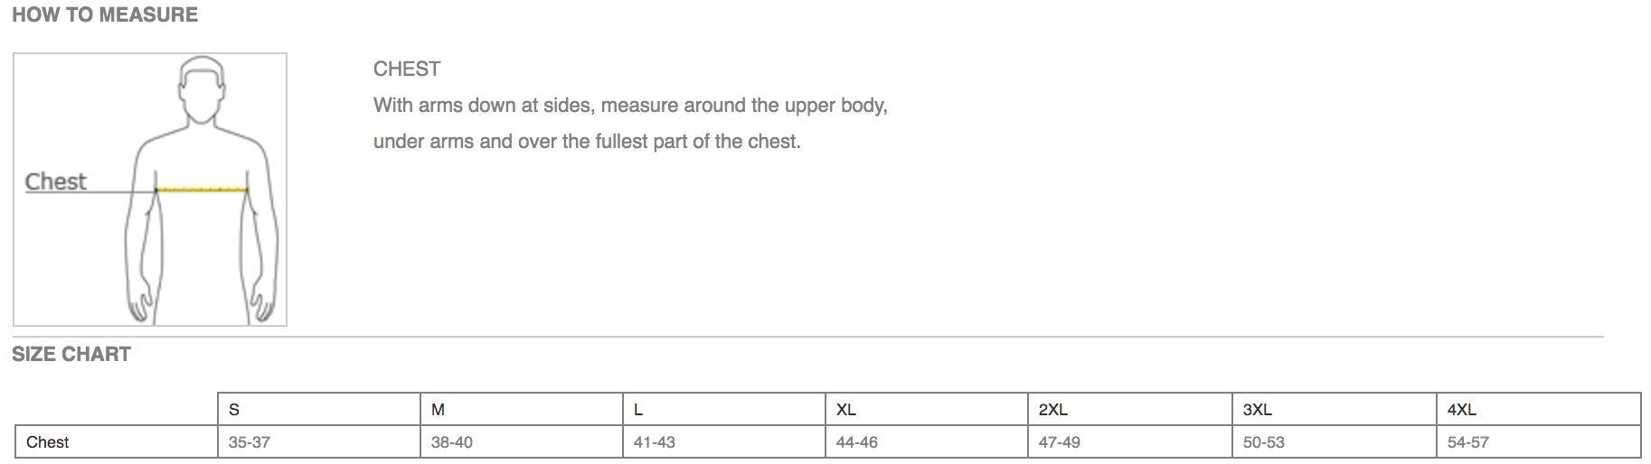Viewport: 1651px width, 464px height.
Task: Click the CHEST instruction title
Action: click(x=407, y=69)
